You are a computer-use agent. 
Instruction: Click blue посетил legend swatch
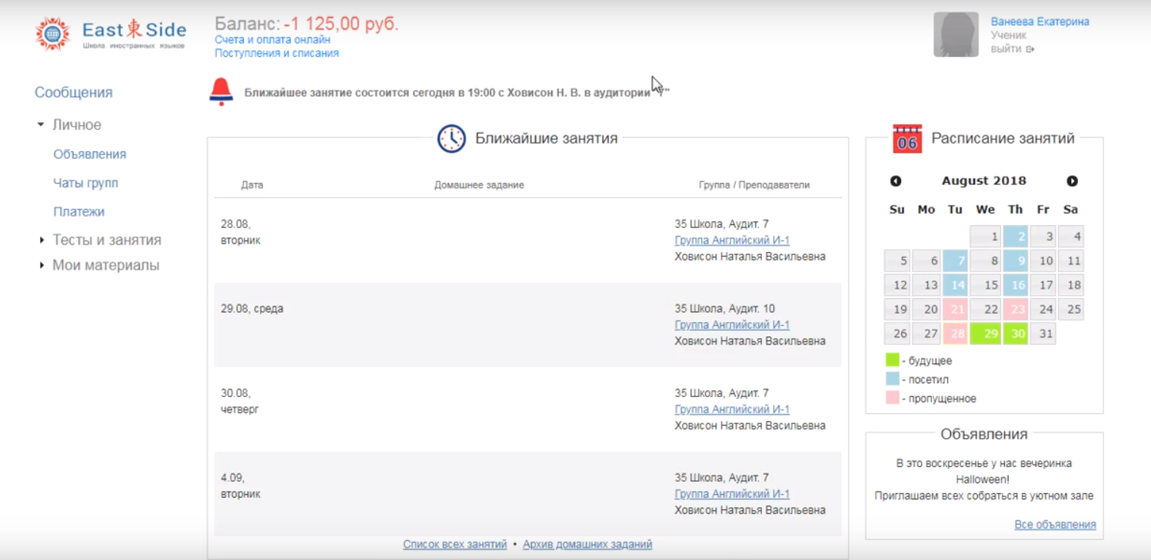coord(892,379)
